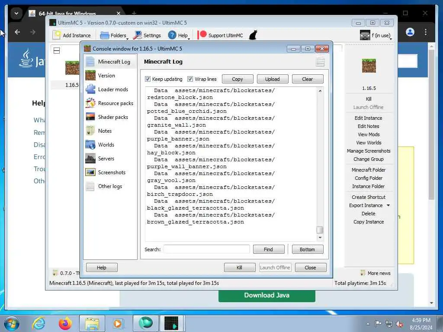Image resolution: width=443 pixels, height=332 pixels.
Task: Click Create Shortcut in right panel
Action: pos(369,197)
